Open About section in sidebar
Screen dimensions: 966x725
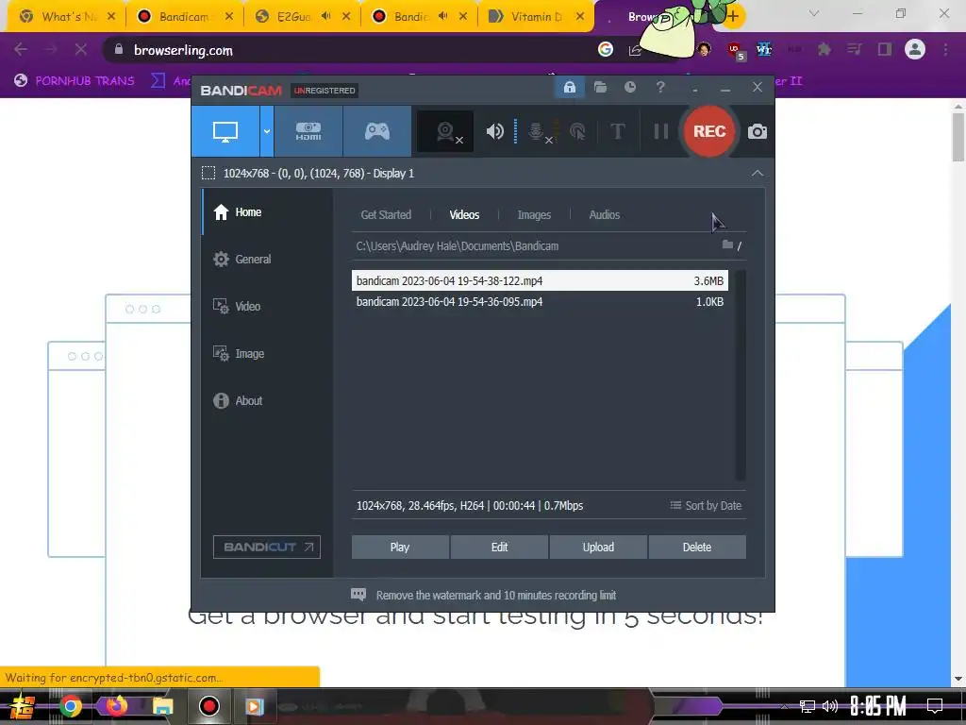click(x=267, y=400)
